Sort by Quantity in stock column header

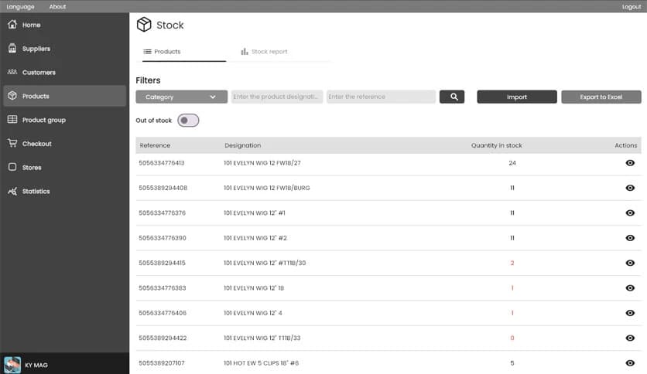tap(496, 145)
